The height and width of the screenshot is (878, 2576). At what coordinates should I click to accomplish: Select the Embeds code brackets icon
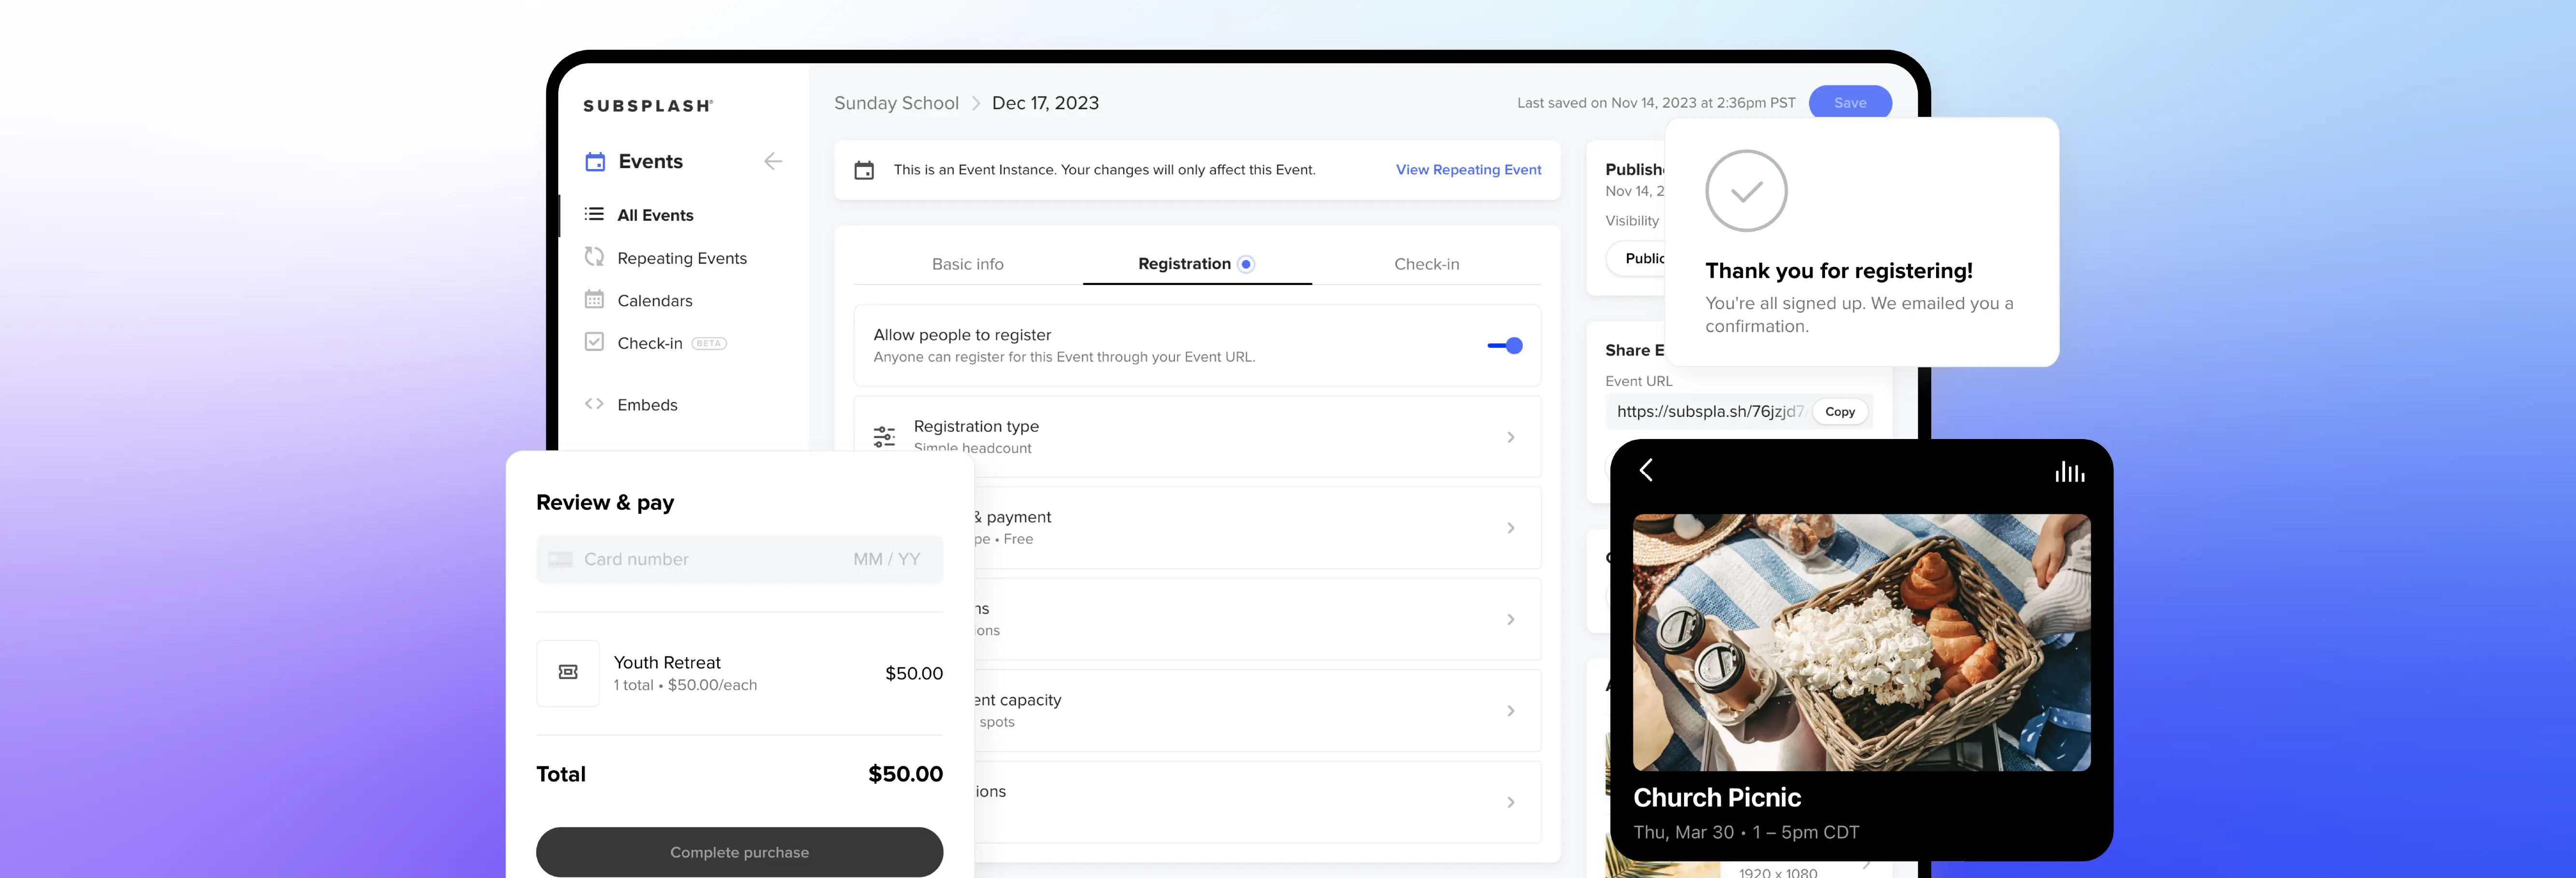pos(594,404)
